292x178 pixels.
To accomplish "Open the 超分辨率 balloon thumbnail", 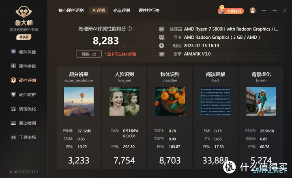I will click(x=79, y=101).
